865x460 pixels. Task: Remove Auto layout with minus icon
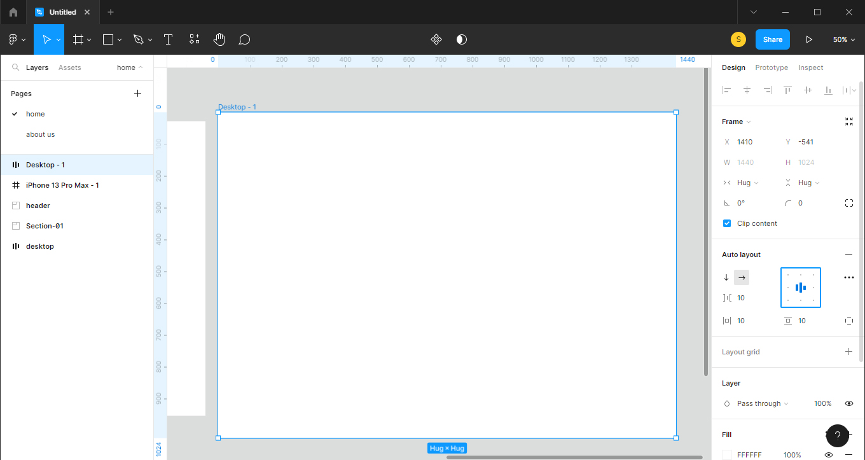tap(848, 254)
